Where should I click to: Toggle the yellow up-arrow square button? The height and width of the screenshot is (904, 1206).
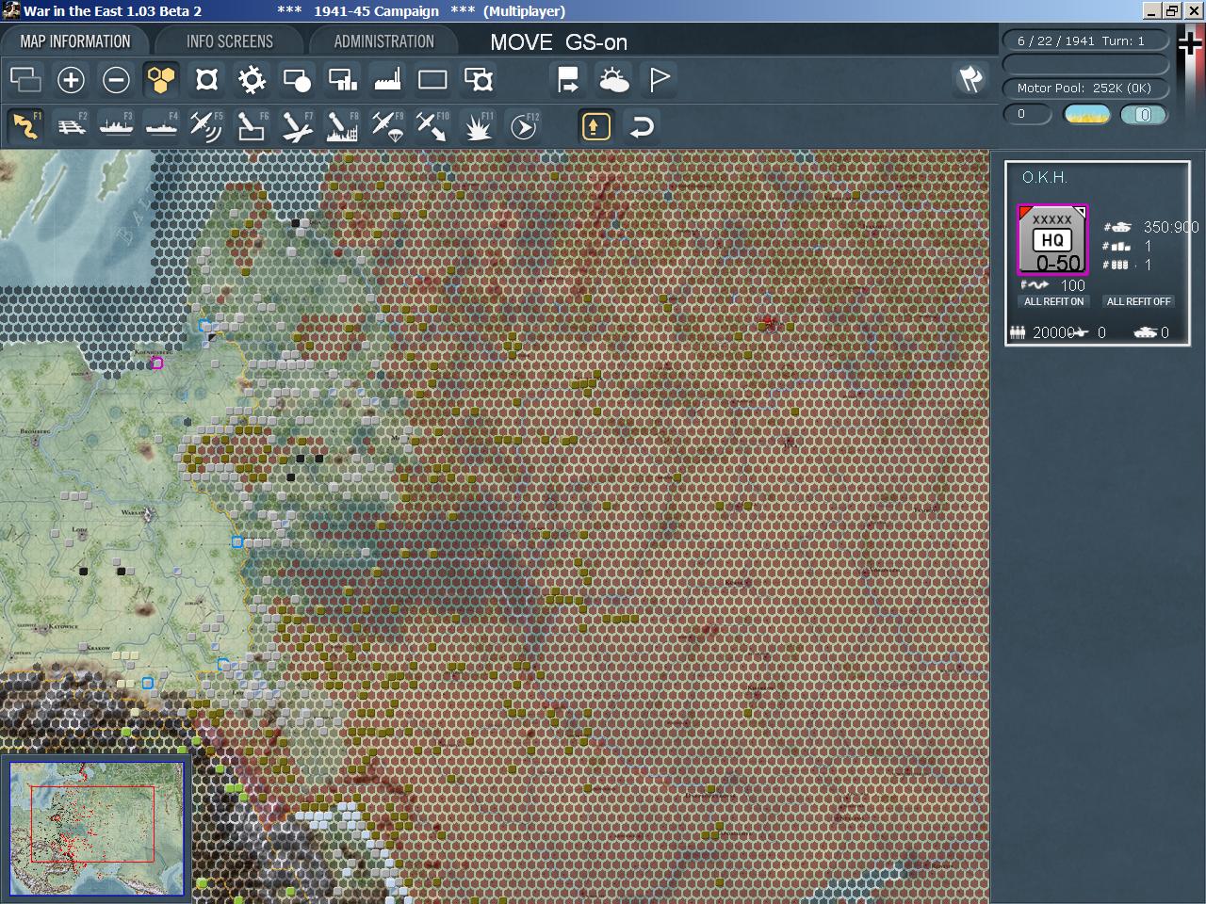pos(595,126)
